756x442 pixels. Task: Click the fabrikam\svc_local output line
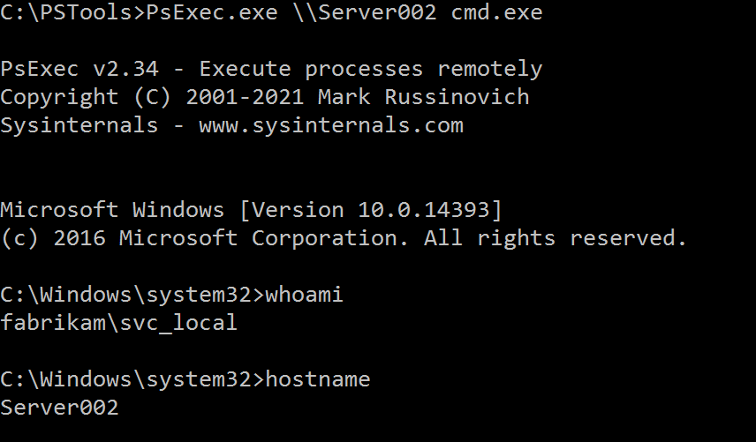tap(118, 323)
